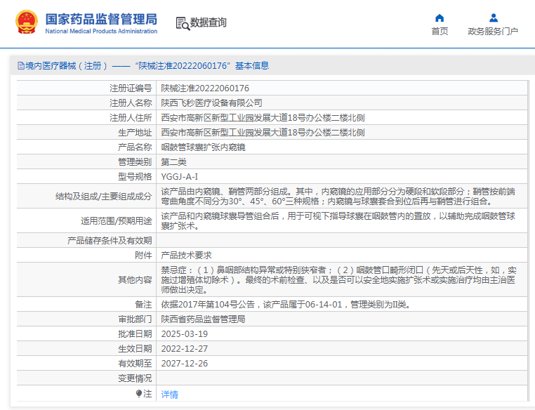Select registration number value 陕械注准20222060176 in table

point(205,88)
